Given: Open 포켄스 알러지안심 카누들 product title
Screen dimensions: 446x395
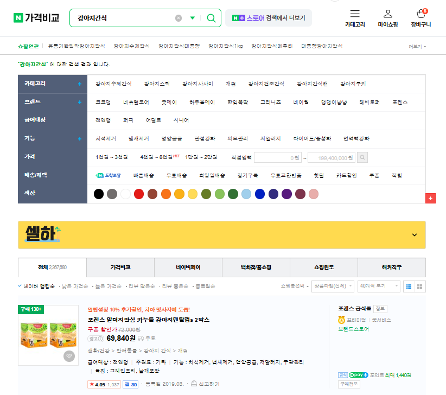Looking at the screenshot, I should tap(149, 320).
